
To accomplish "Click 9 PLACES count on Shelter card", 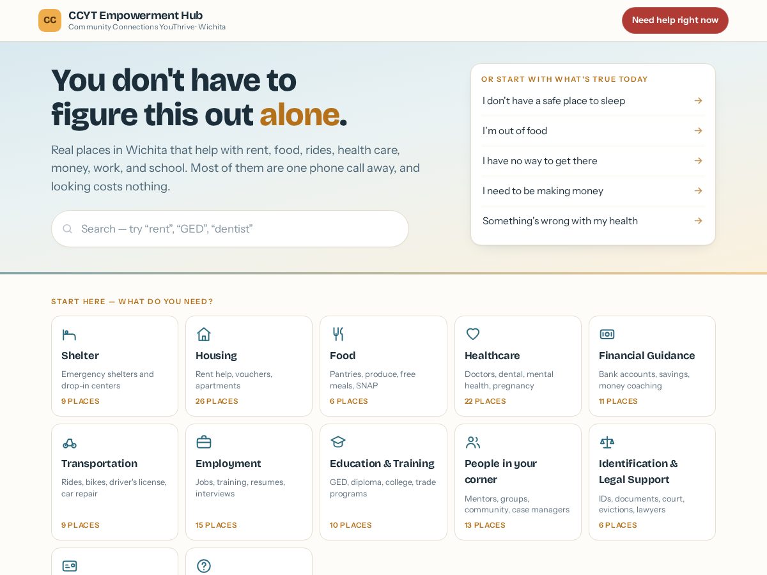I will [81, 401].
